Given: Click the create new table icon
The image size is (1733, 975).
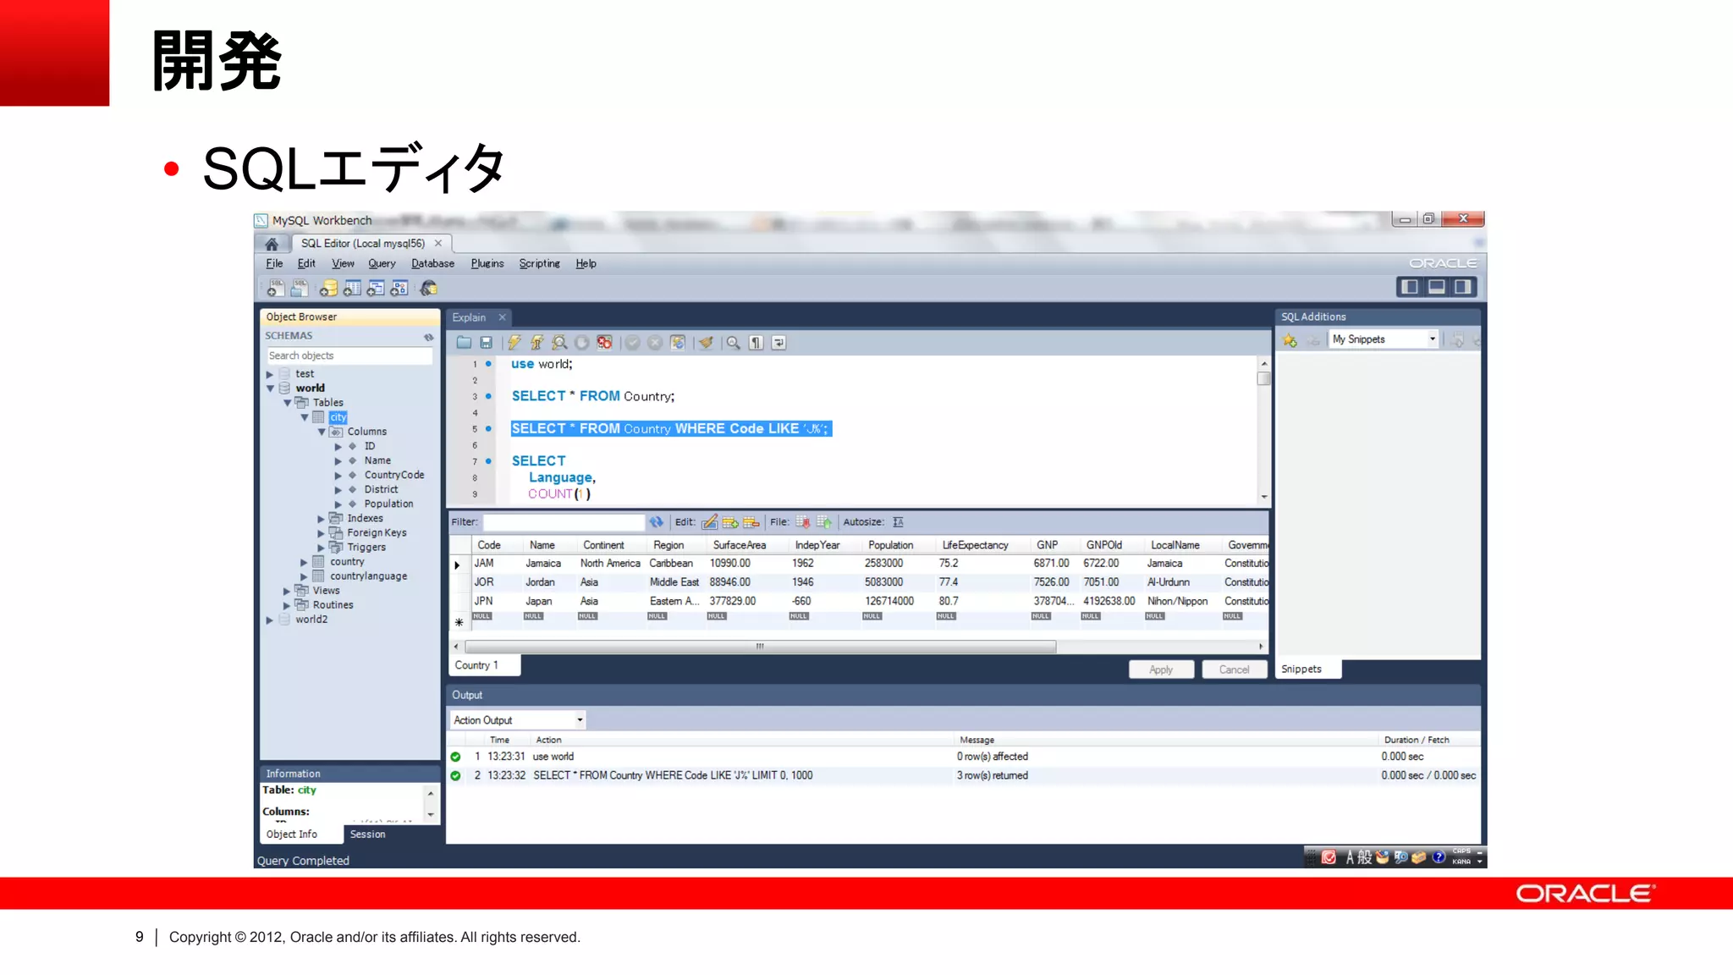Looking at the screenshot, I should (352, 289).
